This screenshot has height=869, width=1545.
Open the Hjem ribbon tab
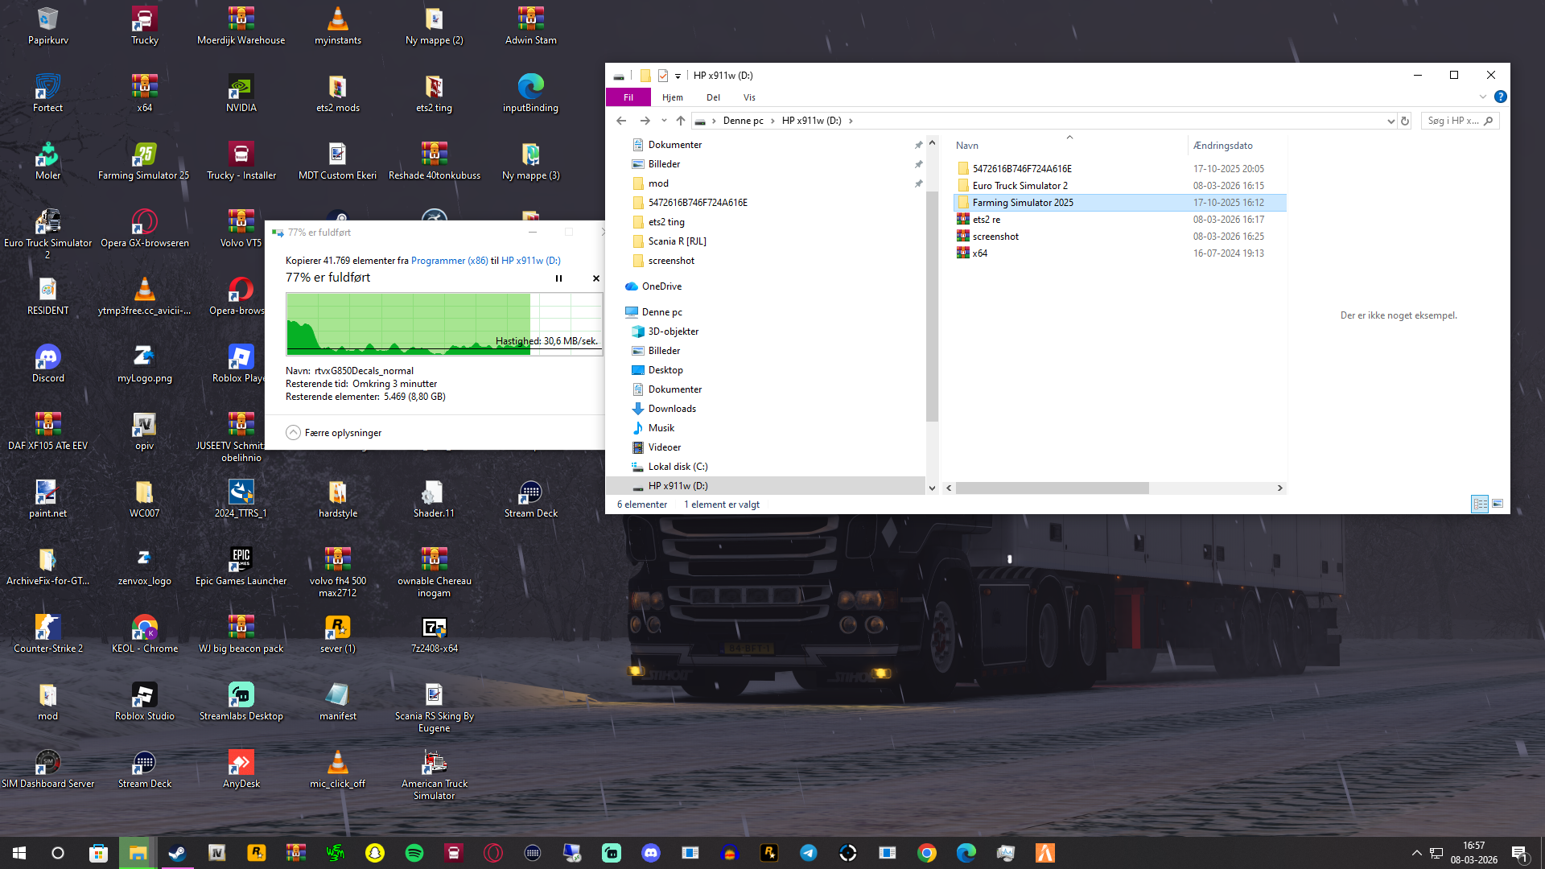point(672,97)
